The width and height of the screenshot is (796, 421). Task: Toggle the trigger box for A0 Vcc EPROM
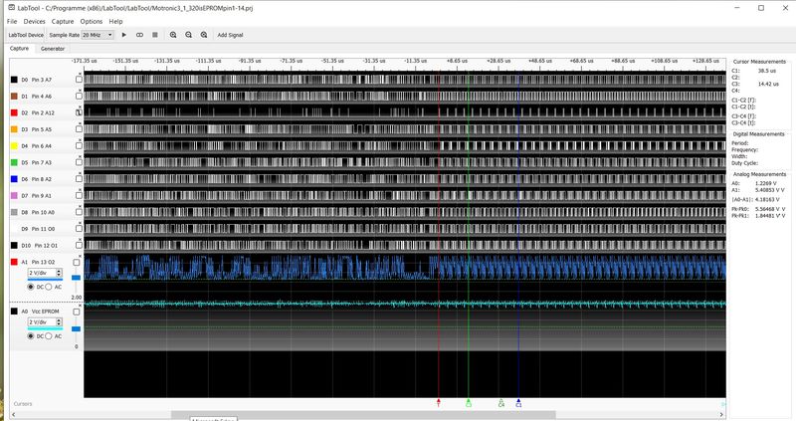click(x=77, y=312)
